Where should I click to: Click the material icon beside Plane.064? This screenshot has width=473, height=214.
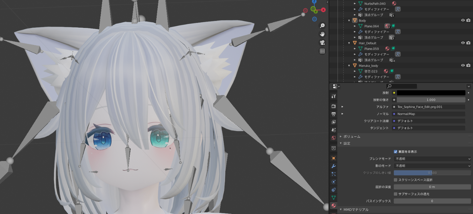[387, 26]
